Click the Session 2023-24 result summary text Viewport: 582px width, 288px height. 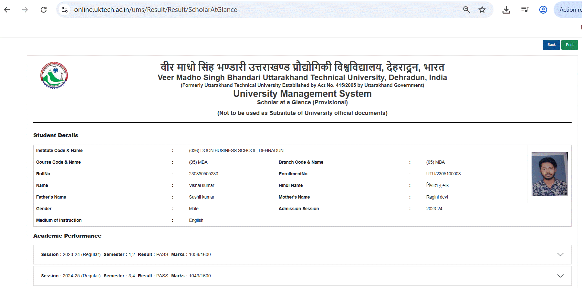click(126, 255)
